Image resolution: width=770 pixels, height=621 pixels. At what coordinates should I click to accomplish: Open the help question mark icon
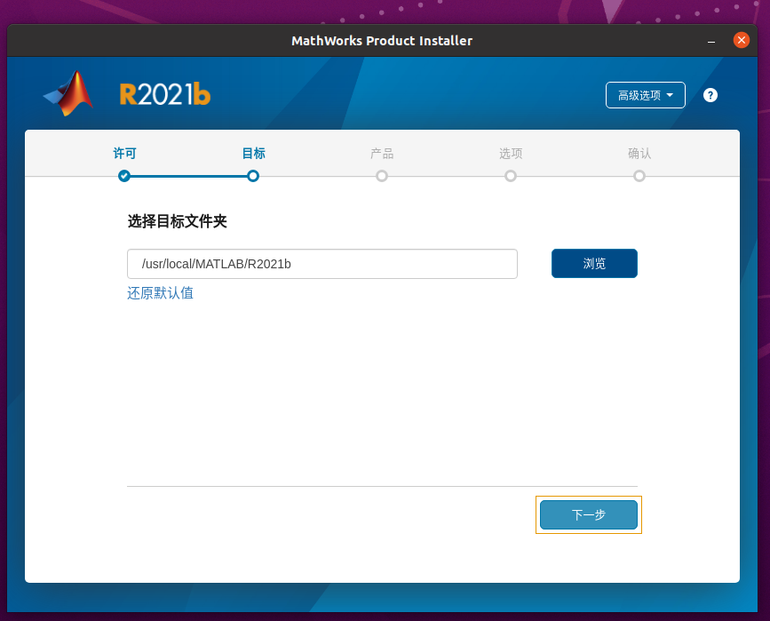[710, 95]
